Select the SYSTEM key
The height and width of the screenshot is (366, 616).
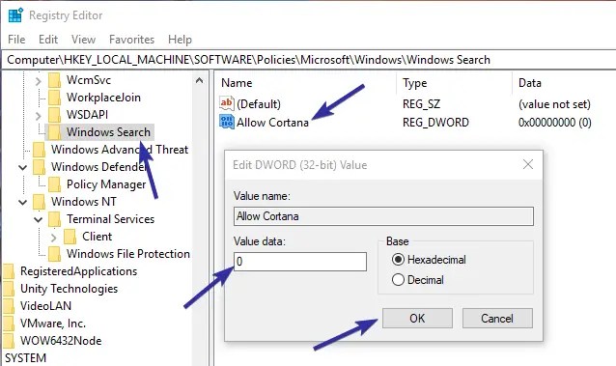click(25, 357)
